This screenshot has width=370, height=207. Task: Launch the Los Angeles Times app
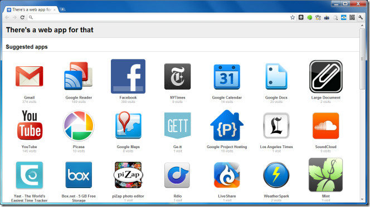(x=276, y=125)
